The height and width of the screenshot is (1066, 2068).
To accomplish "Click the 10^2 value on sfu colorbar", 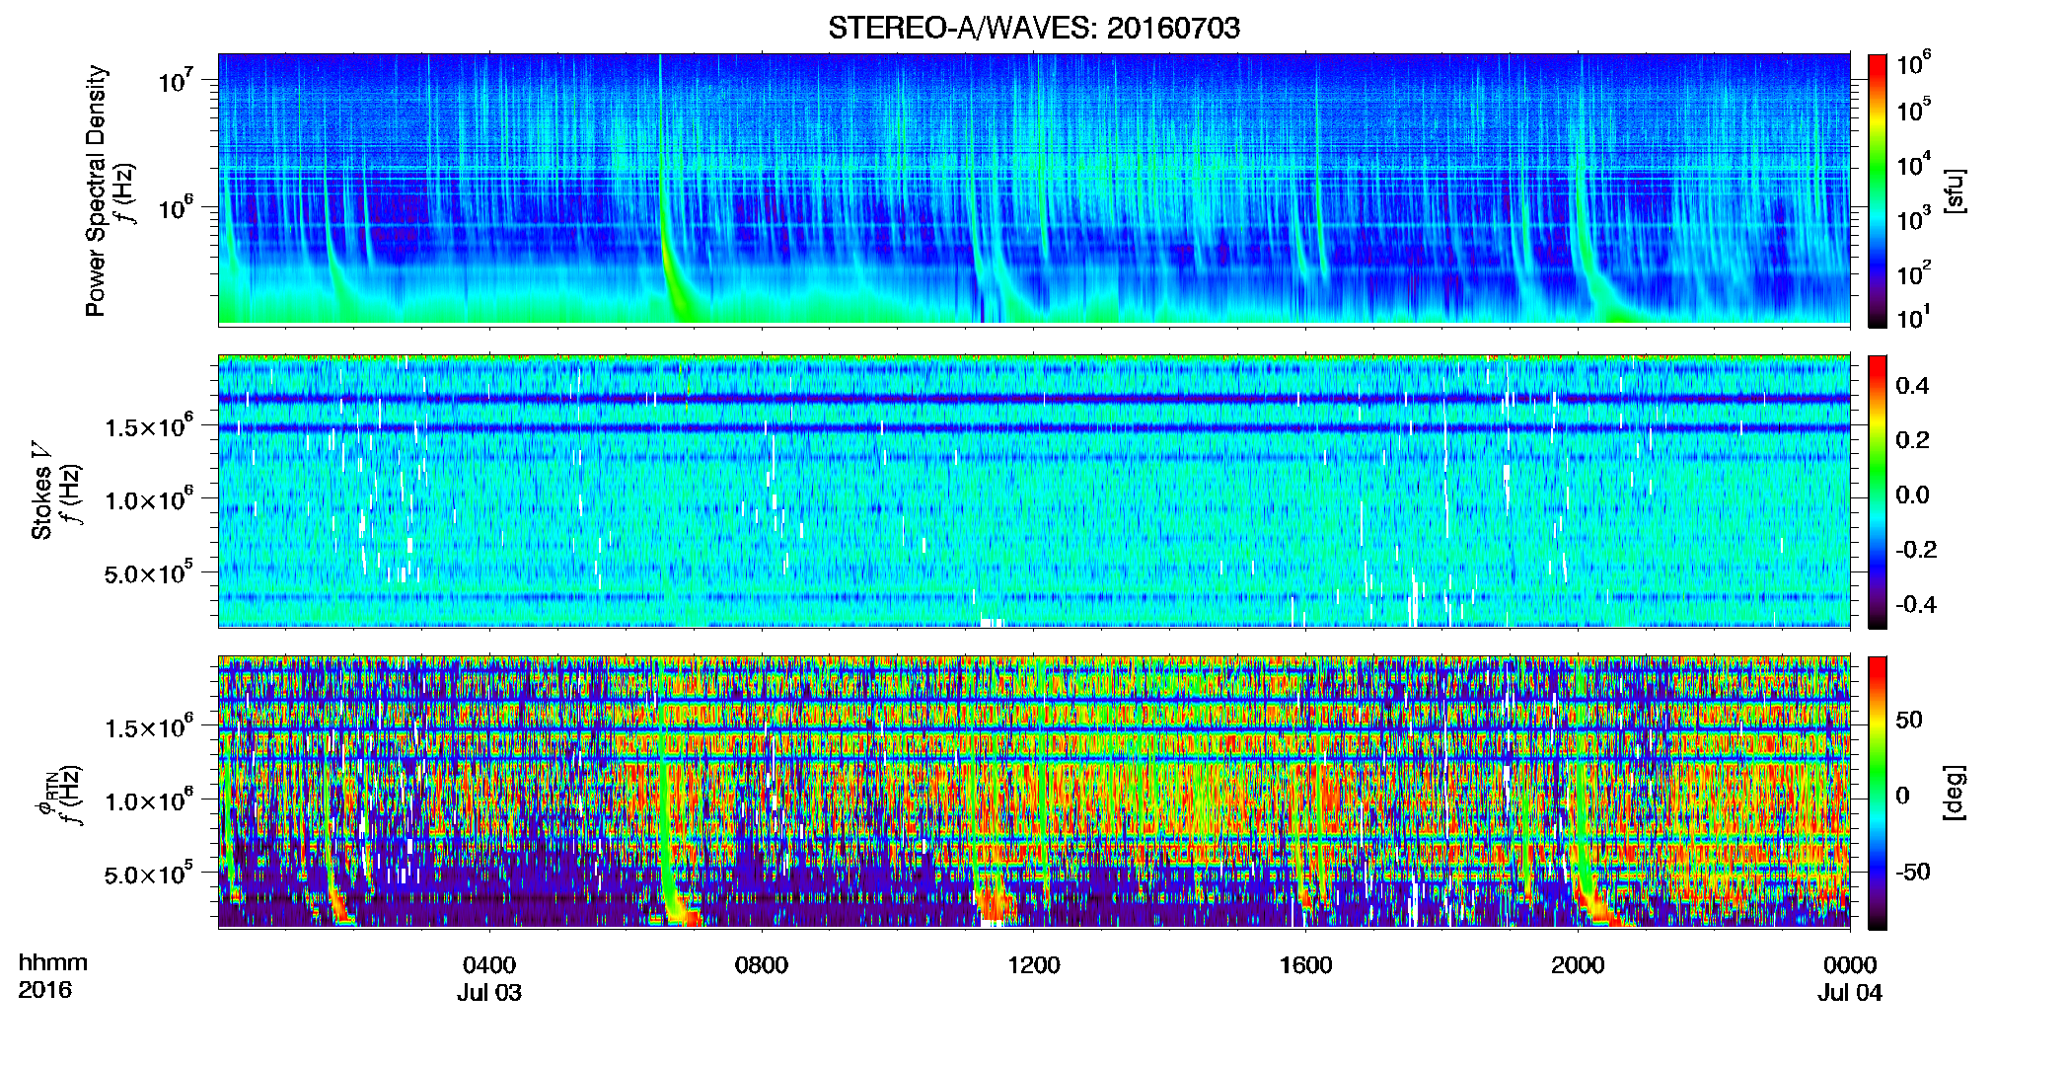I will [1914, 272].
